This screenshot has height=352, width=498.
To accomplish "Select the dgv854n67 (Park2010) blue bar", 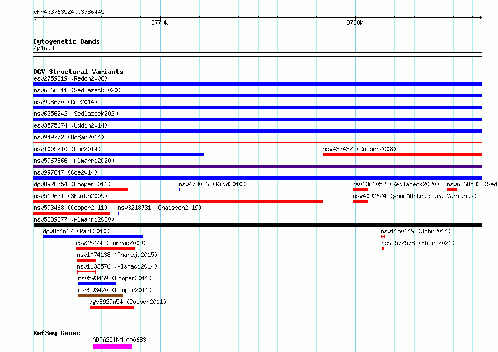I will pyautogui.click(x=93, y=237).
